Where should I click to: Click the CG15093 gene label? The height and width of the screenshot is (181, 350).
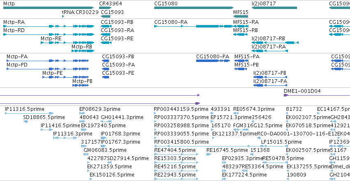pyautogui.click(x=112, y=12)
